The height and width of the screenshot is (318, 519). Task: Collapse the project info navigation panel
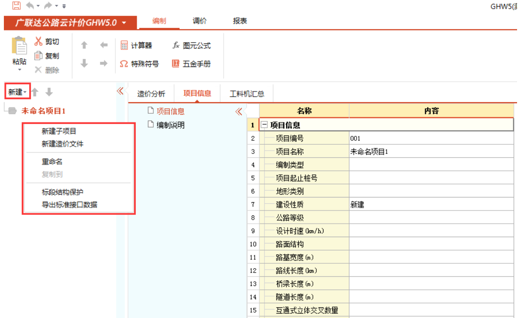tap(238, 112)
